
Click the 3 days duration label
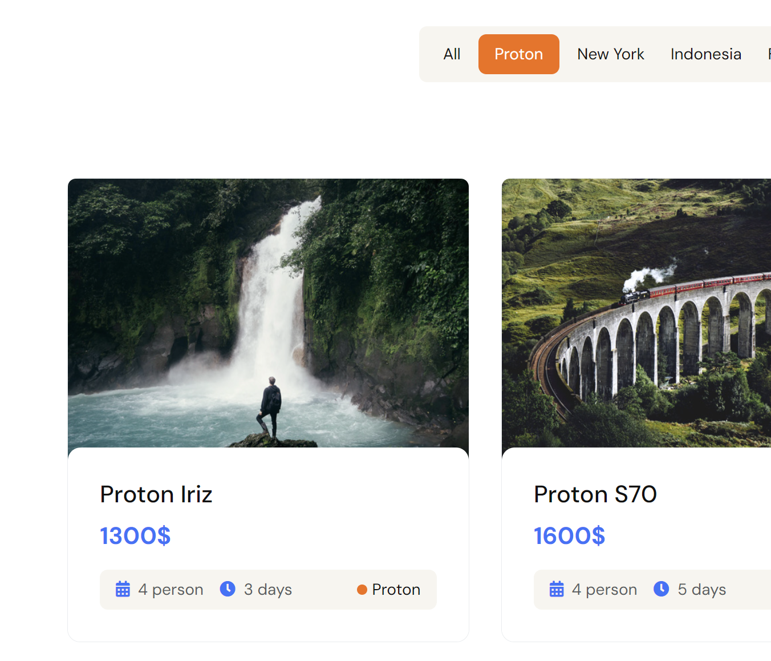coord(267,590)
